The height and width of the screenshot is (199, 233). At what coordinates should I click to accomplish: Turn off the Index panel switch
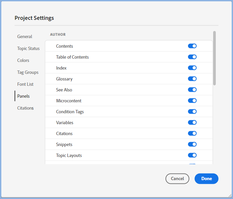pos(192,68)
